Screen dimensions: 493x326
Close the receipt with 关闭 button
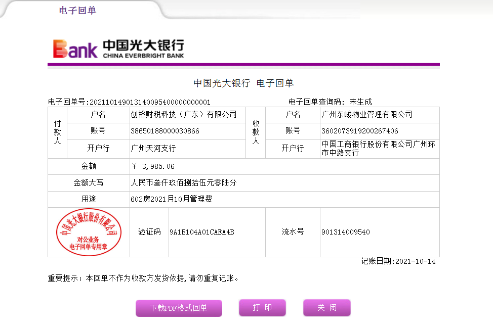pyautogui.click(x=326, y=307)
